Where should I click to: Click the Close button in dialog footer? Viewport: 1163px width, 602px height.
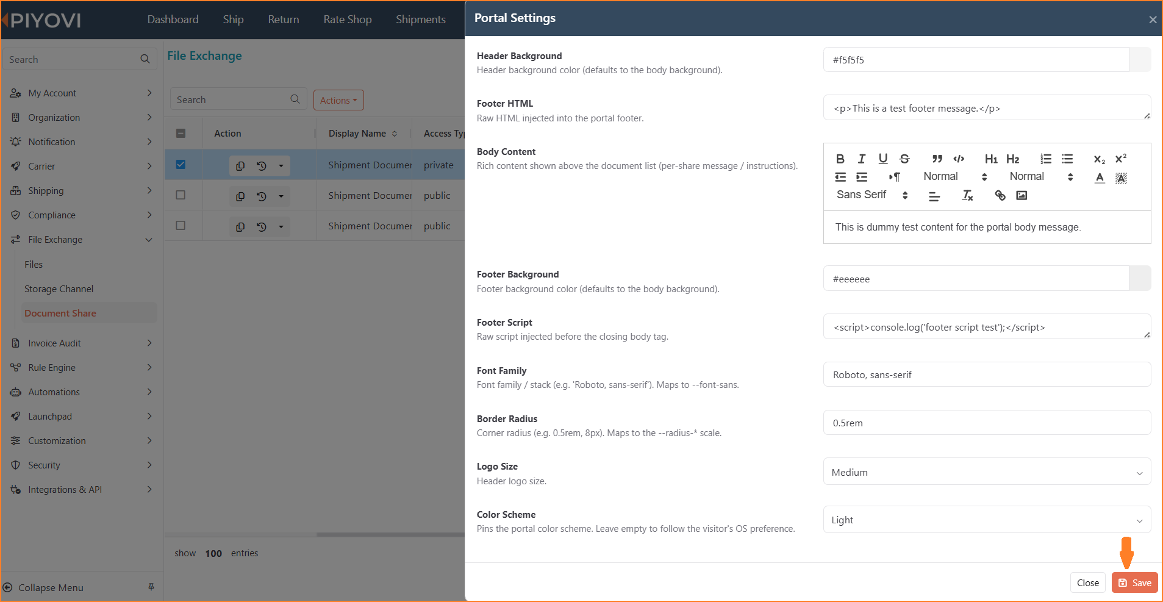pyautogui.click(x=1088, y=582)
